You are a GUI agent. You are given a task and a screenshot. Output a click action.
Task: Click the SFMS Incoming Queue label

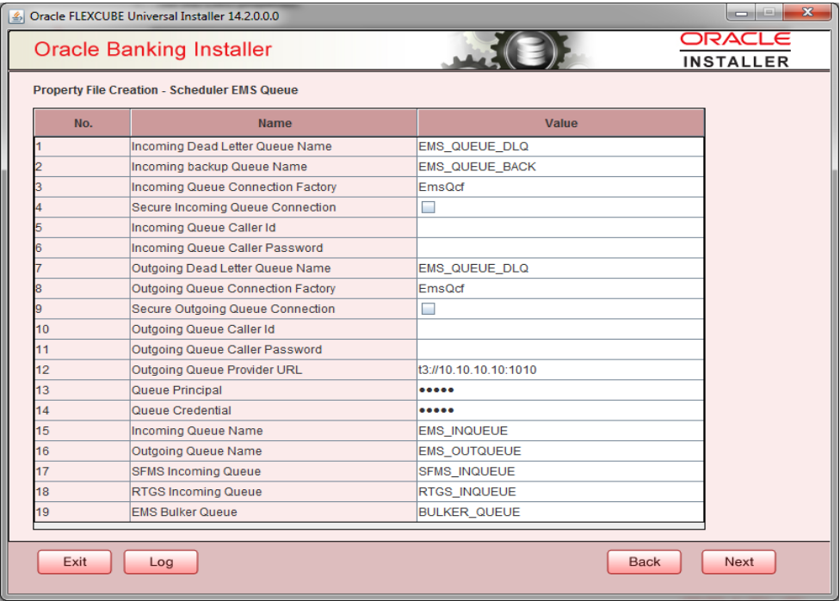(196, 471)
